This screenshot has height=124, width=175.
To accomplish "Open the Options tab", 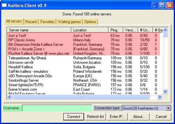I will tap(90, 22).
